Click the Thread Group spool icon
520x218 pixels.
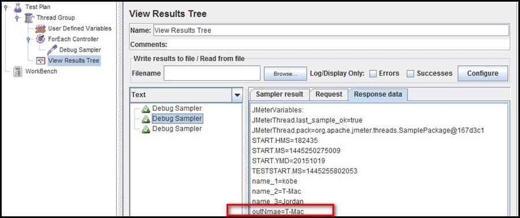29,18
